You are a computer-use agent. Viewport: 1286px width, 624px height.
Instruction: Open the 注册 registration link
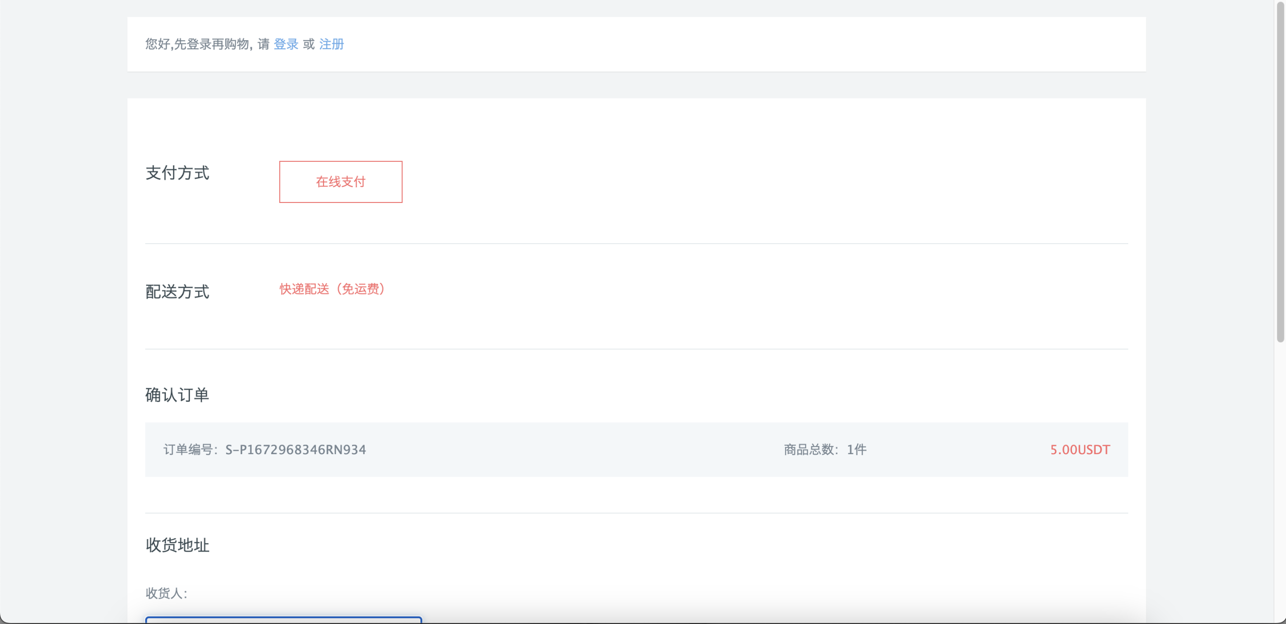point(332,44)
